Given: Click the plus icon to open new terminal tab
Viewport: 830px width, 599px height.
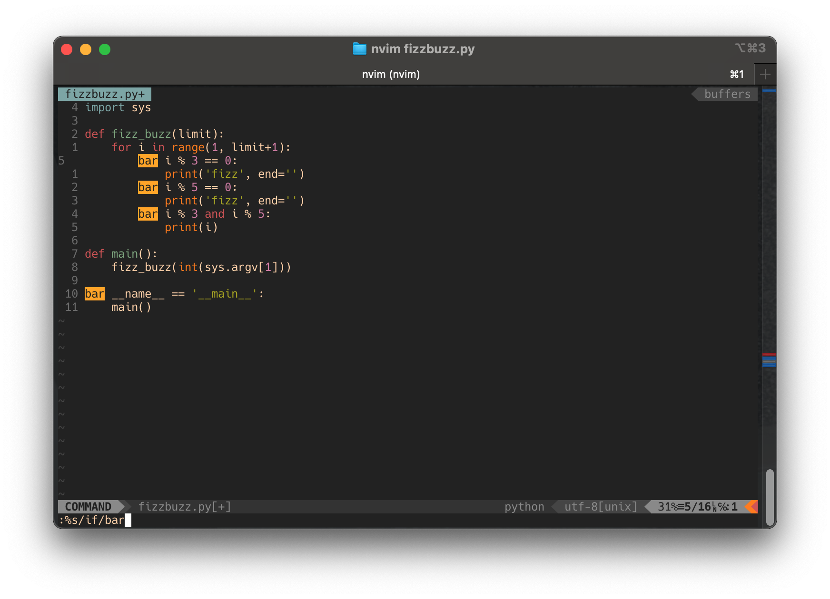Looking at the screenshot, I should click(x=765, y=74).
